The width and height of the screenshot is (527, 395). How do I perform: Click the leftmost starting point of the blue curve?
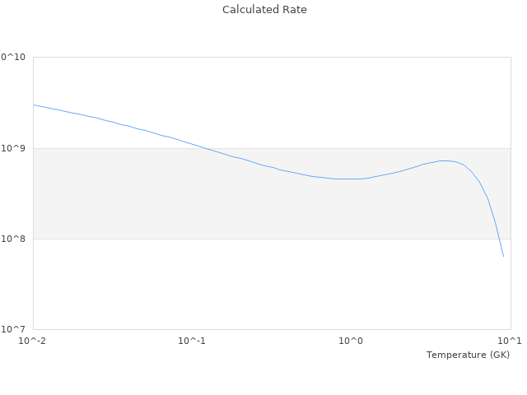pyautogui.click(x=34, y=105)
